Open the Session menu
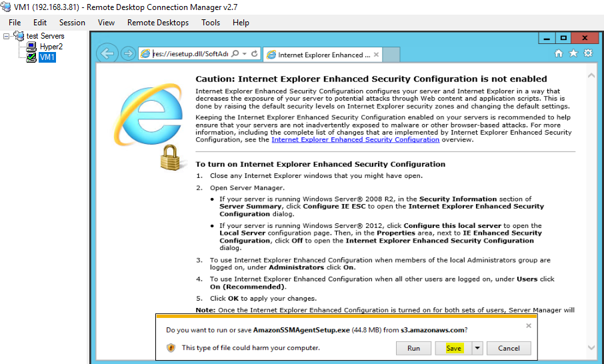This screenshot has height=364, width=604. point(72,23)
